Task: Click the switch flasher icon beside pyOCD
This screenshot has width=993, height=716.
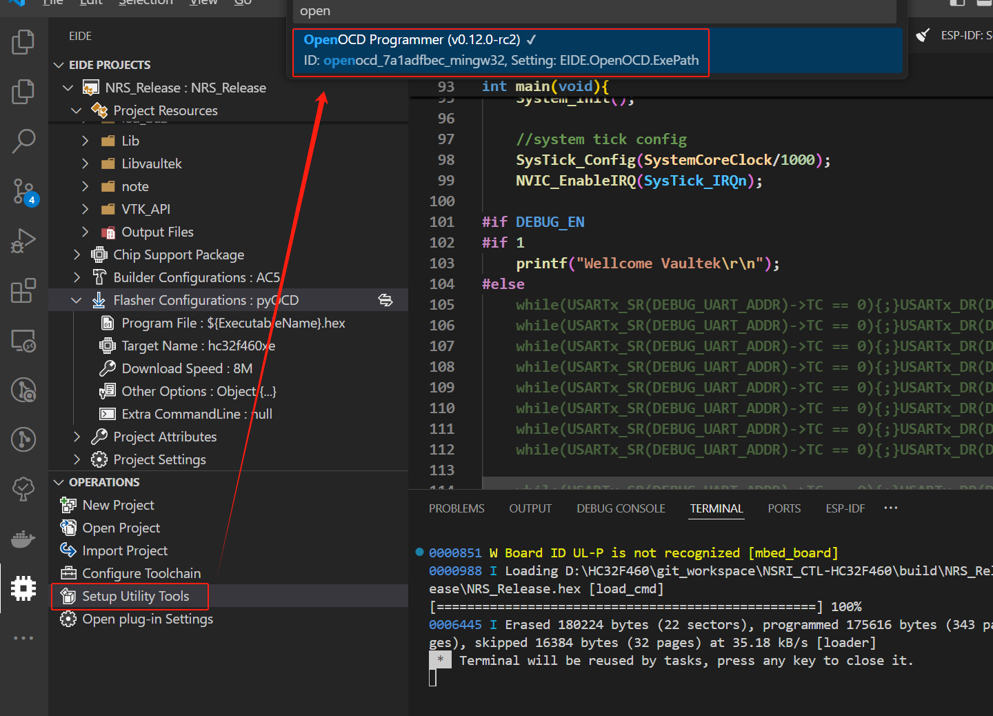Action: (385, 300)
